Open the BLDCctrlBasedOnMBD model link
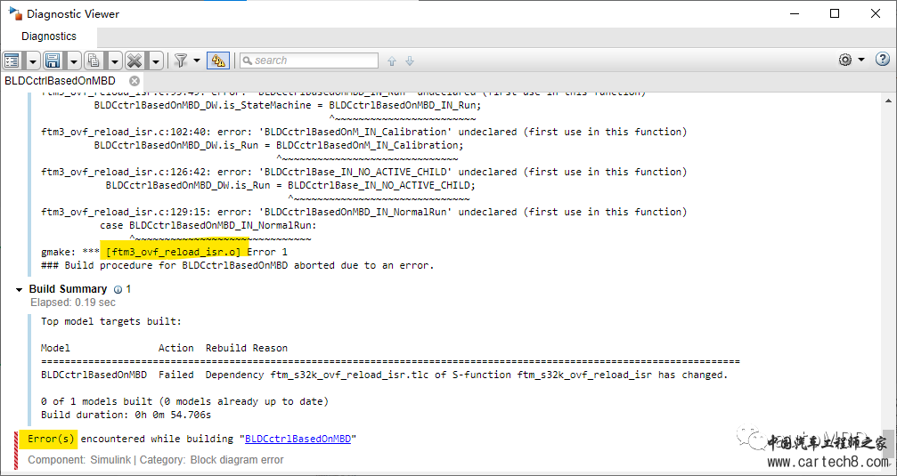The height and width of the screenshot is (476, 897). click(x=298, y=439)
